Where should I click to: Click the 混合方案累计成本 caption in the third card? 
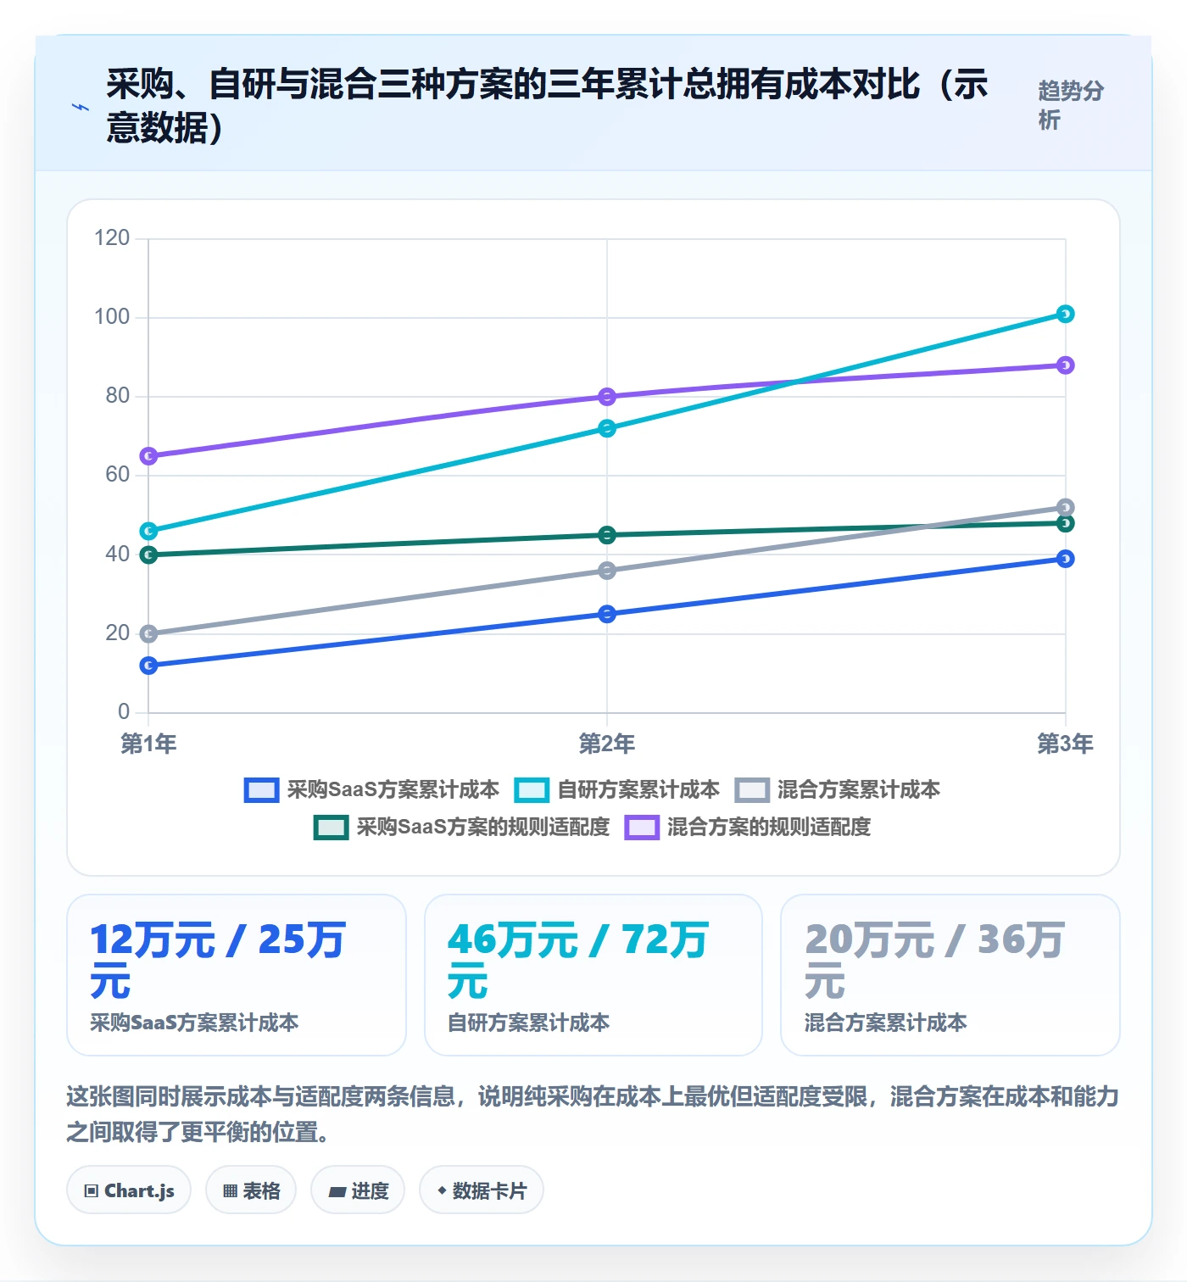coord(886,1023)
